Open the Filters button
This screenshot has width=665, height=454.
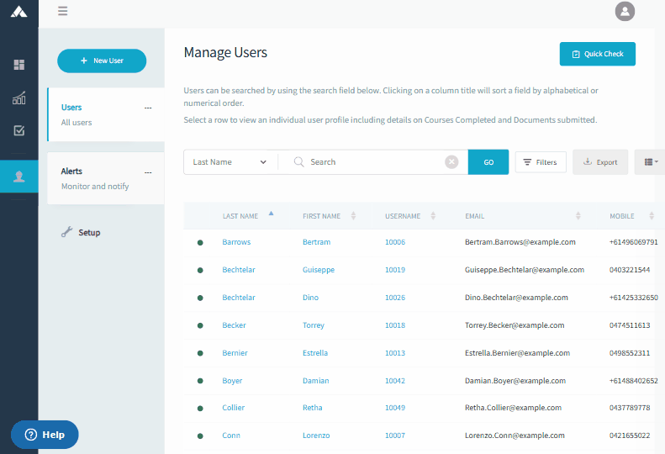click(541, 162)
